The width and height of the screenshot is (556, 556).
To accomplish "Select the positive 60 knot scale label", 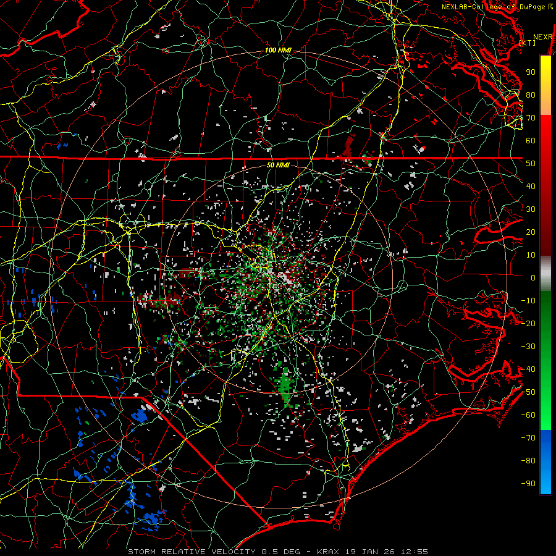I will coord(531,141).
